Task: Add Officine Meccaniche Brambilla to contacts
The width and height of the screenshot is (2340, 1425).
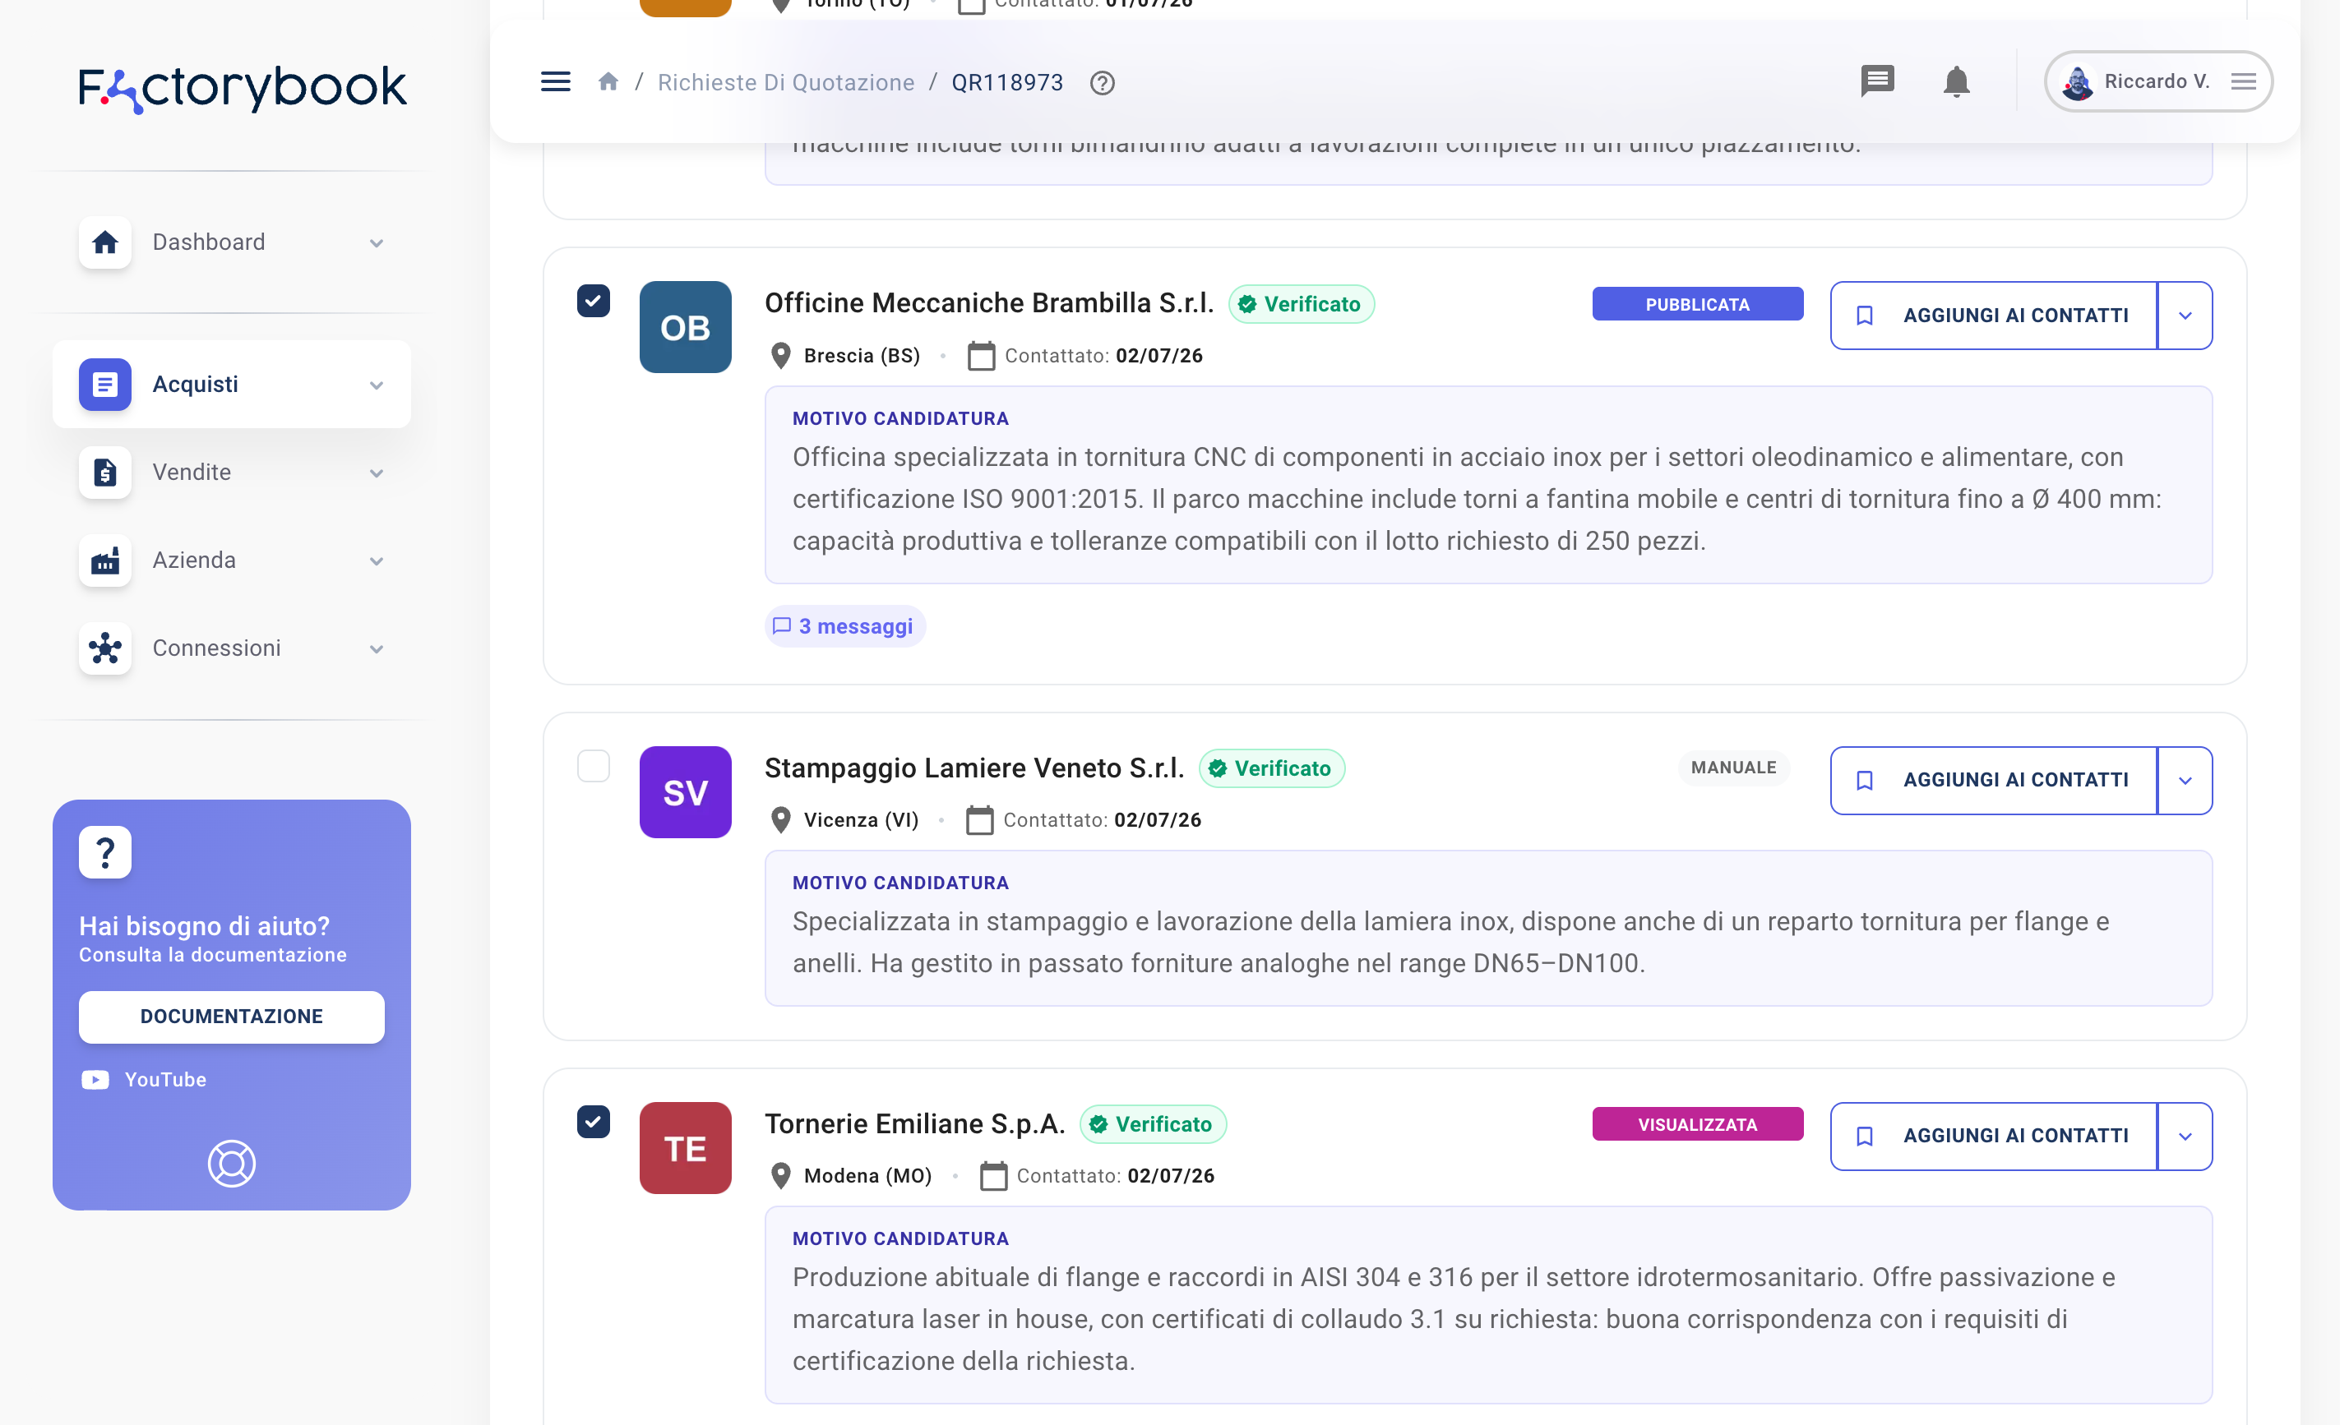Action: pos(1993,316)
